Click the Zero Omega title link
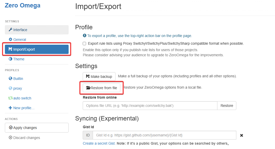This screenshot has height=149, width=275. (x=23, y=5)
